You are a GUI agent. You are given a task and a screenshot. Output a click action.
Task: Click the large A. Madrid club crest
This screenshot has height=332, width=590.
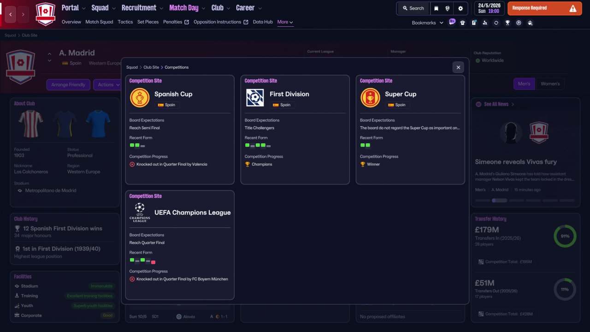(x=20, y=67)
